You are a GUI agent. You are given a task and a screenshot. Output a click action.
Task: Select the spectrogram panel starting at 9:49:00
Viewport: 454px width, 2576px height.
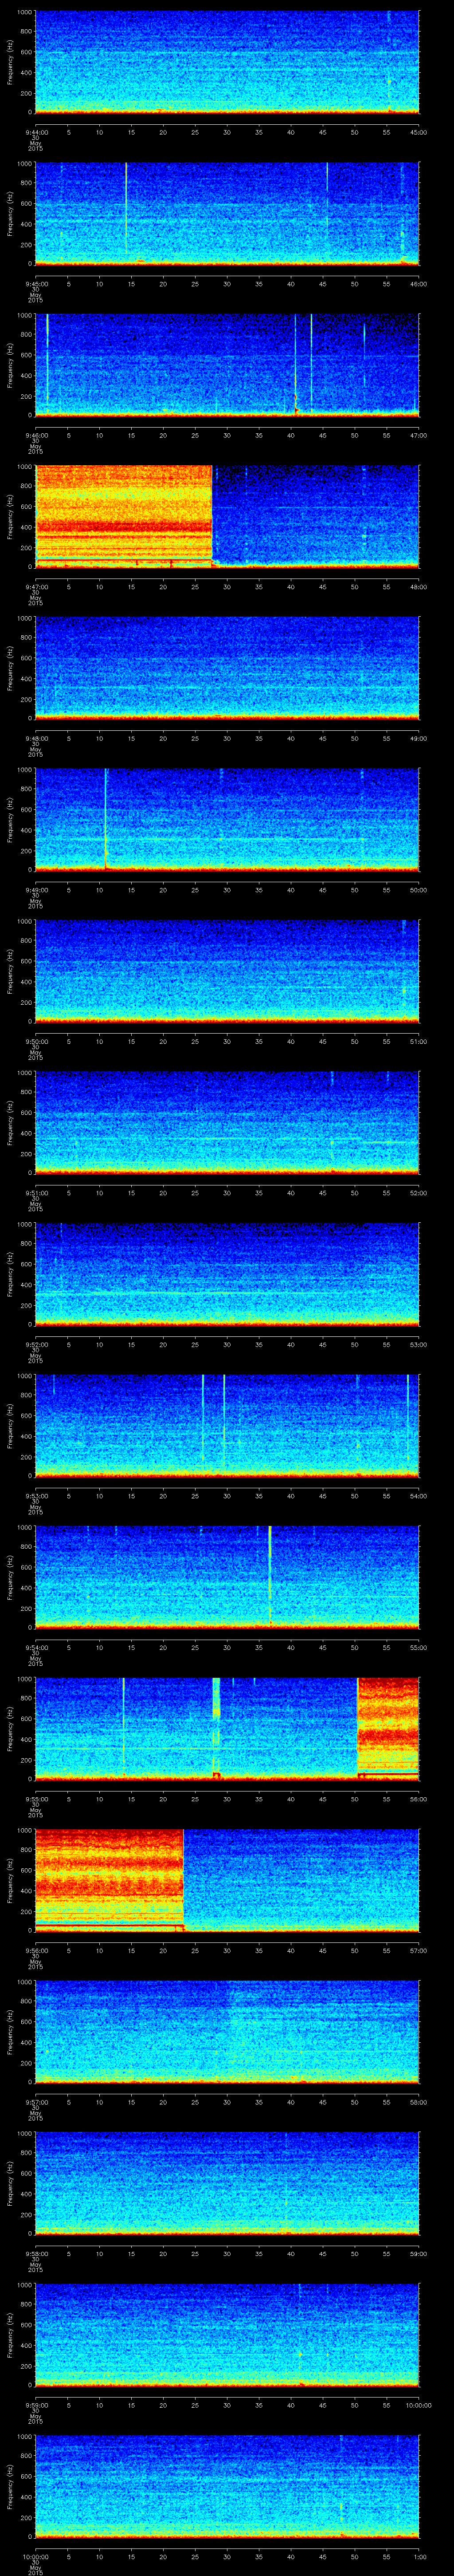(227, 820)
